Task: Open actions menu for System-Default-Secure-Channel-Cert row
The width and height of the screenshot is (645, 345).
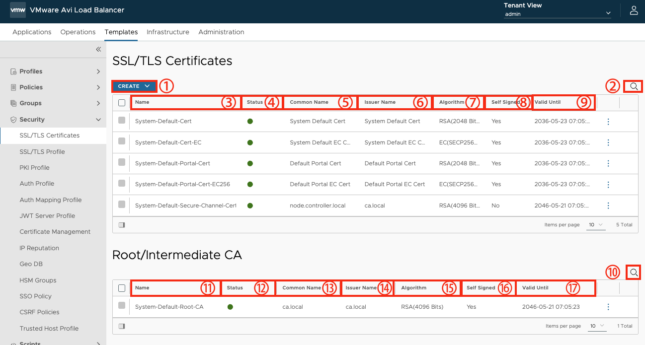Action: (608, 206)
